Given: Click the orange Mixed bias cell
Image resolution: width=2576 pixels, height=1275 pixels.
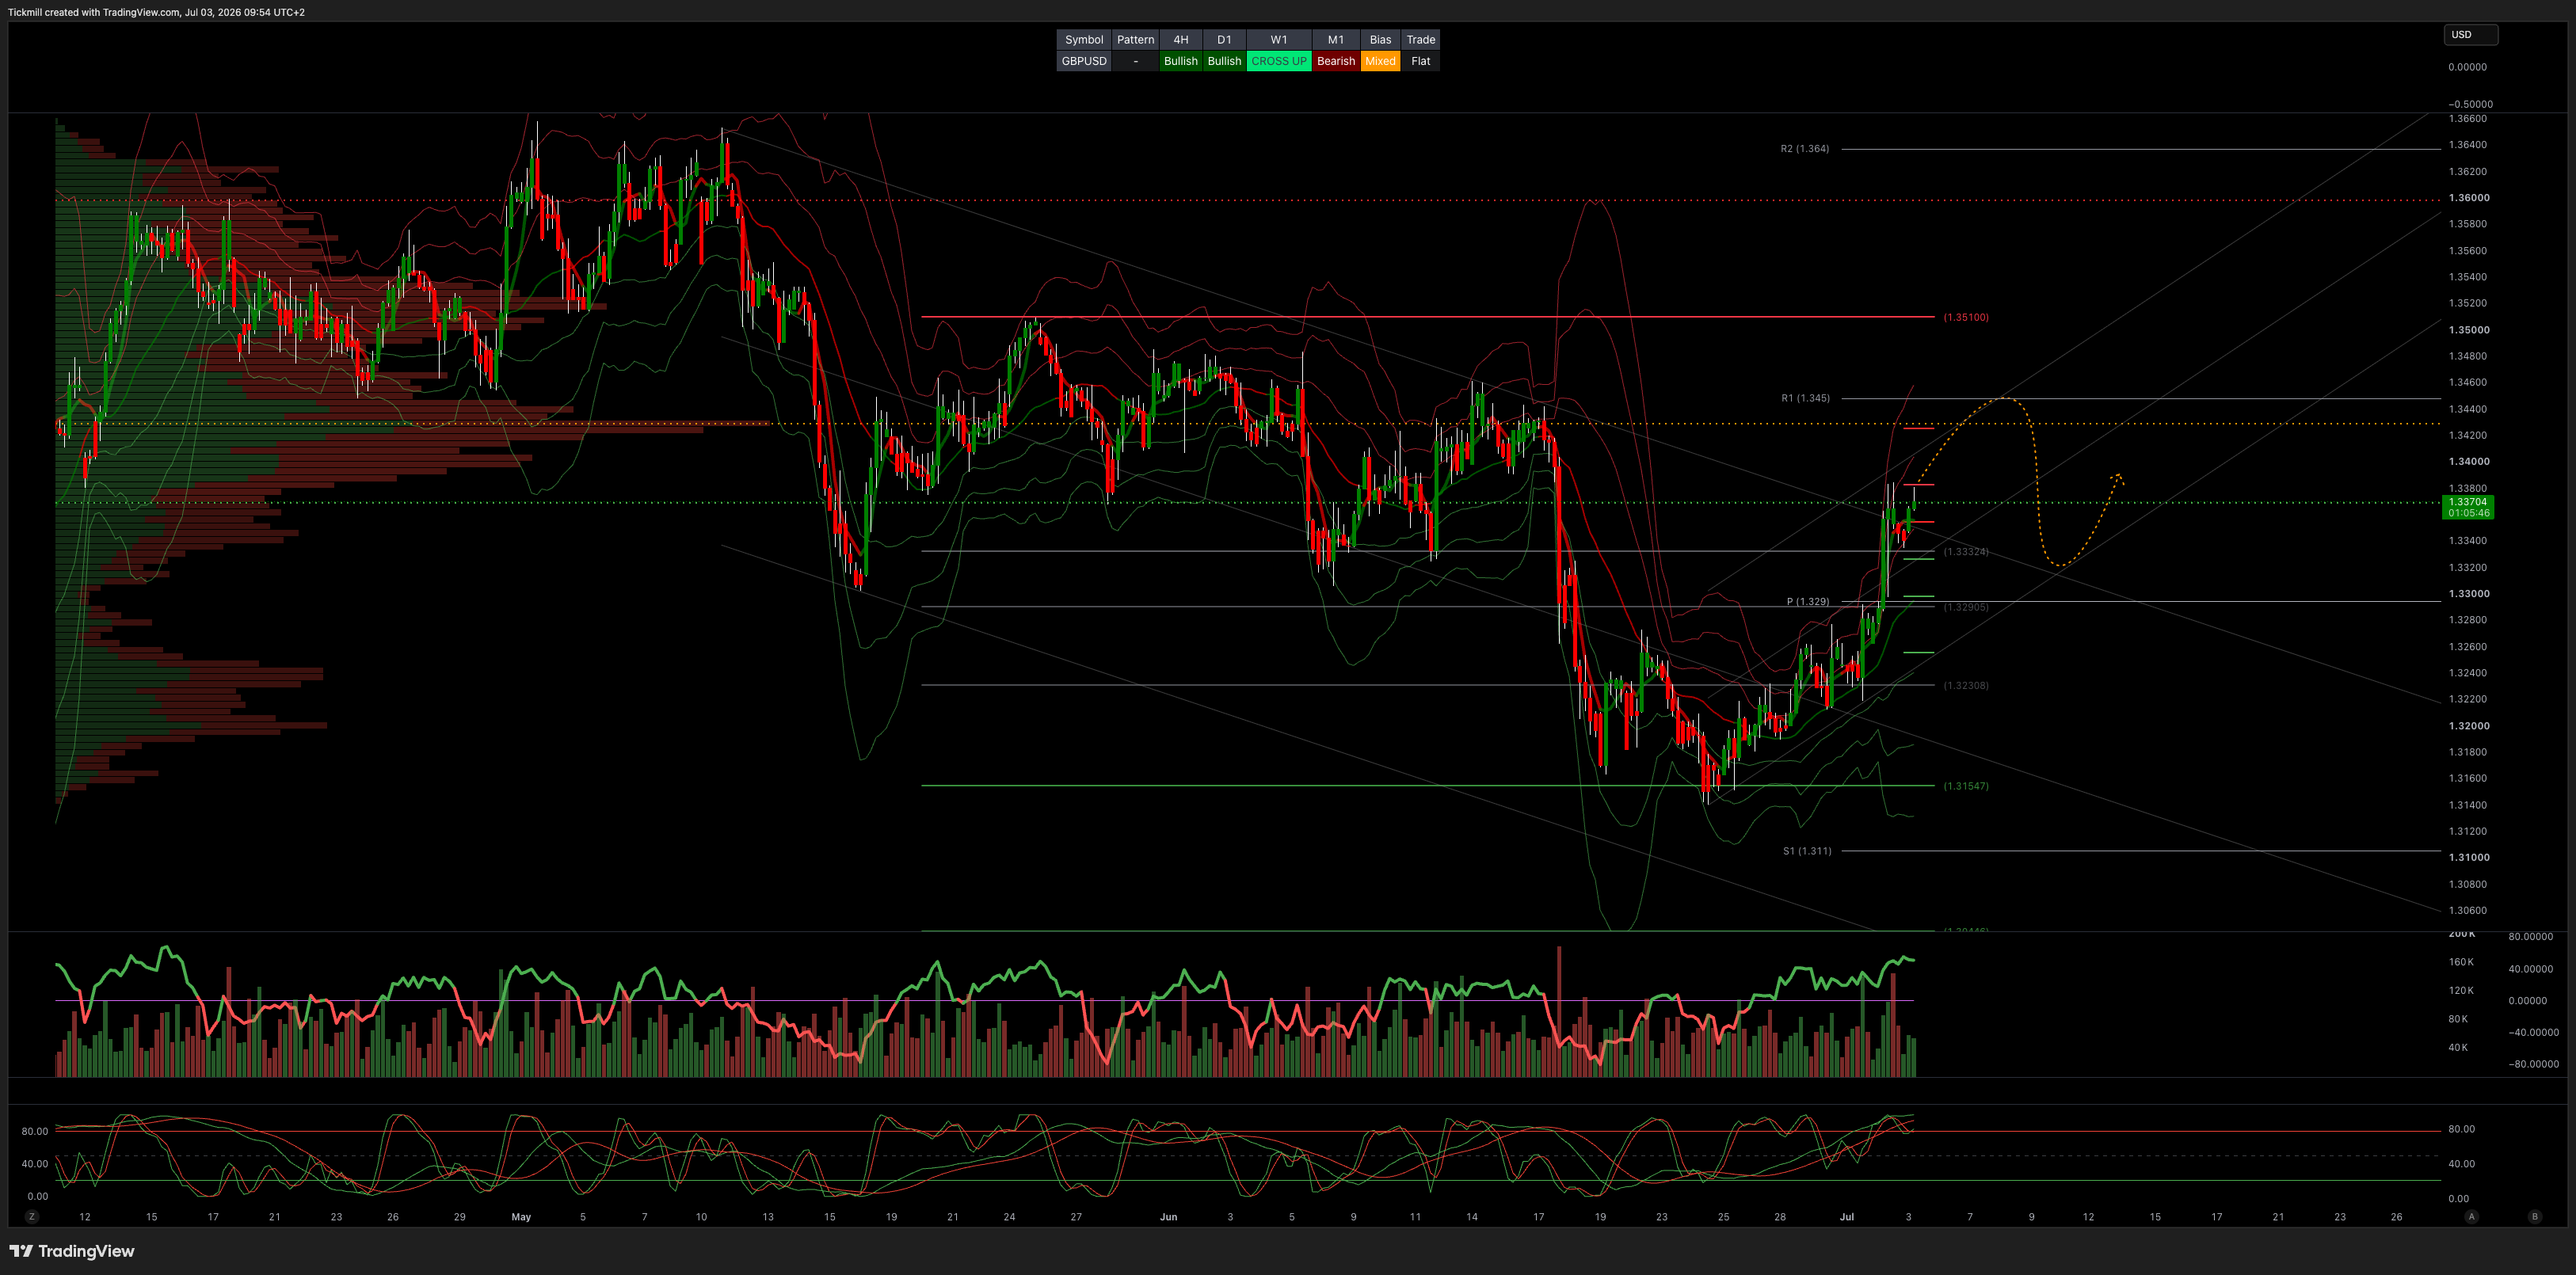Looking at the screenshot, I should click(x=1380, y=61).
